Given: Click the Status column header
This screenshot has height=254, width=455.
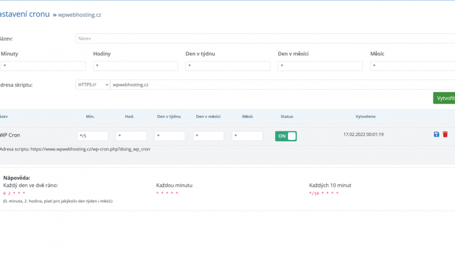Looking at the screenshot, I should pos(287,116).
